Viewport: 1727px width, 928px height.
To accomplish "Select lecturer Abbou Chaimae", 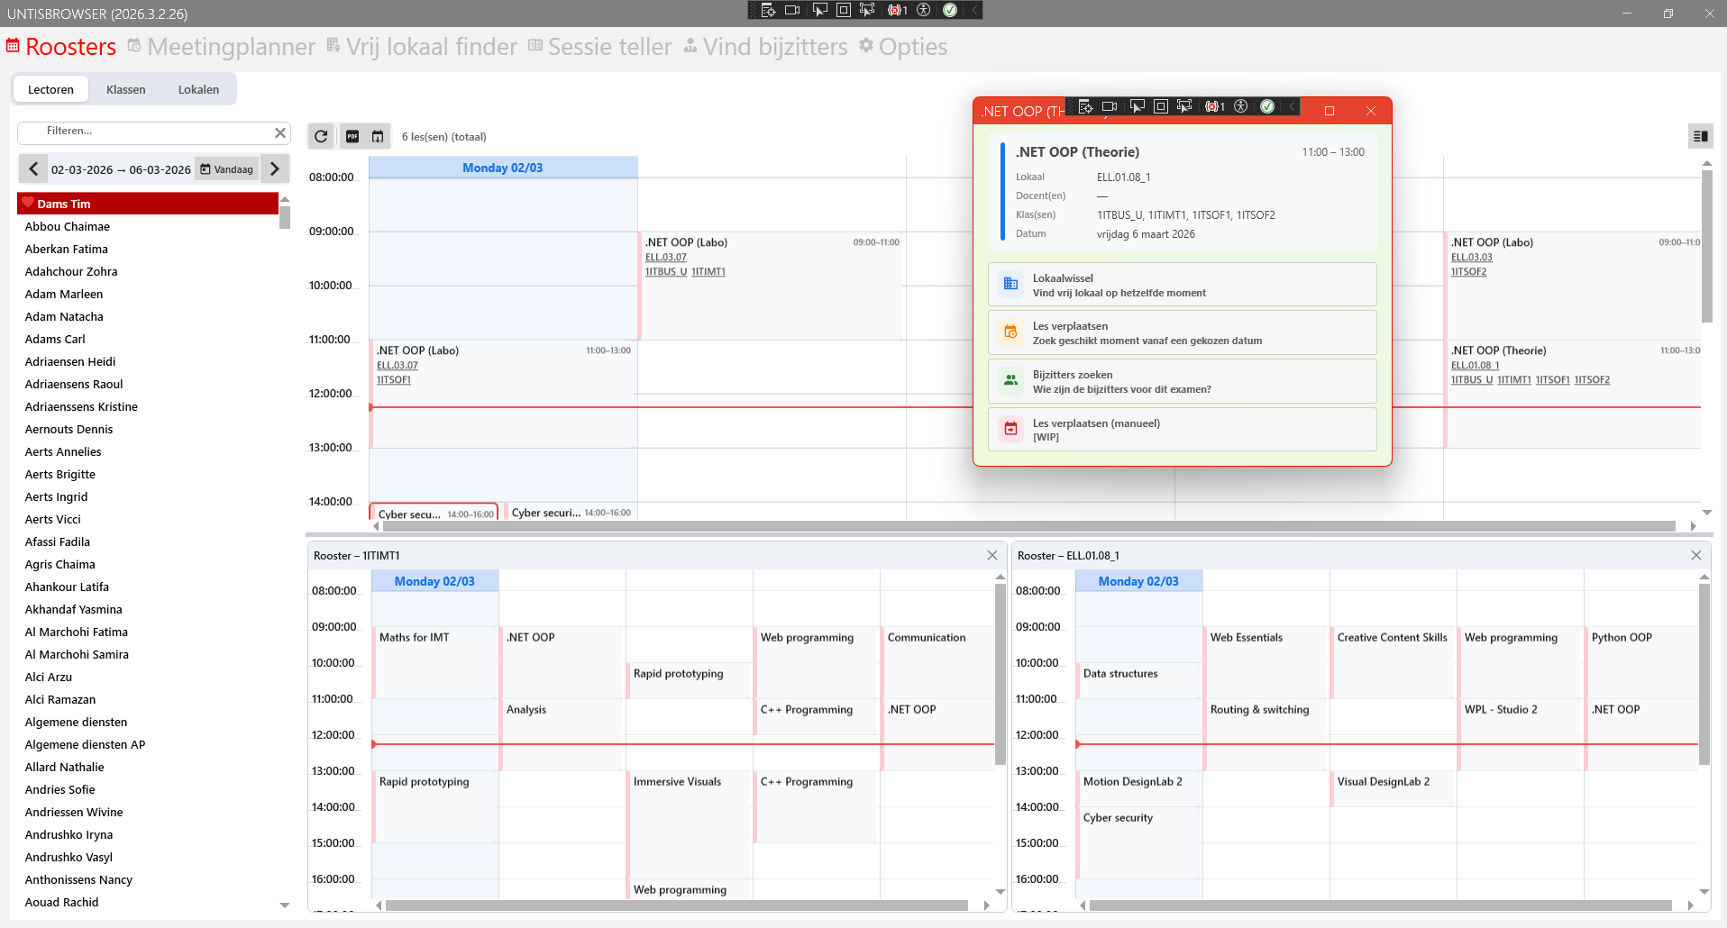I will (x=148, y=226).
